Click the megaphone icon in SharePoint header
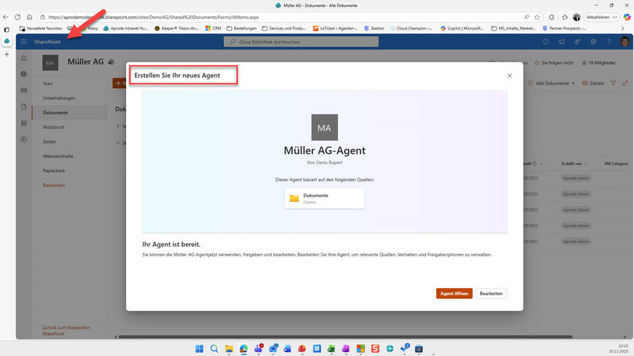This screenshot has width=634, height=356. pos(562,42)
